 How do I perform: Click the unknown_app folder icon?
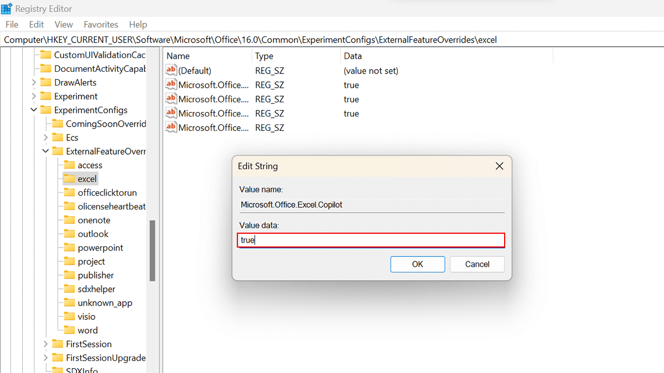pos(69,303)
